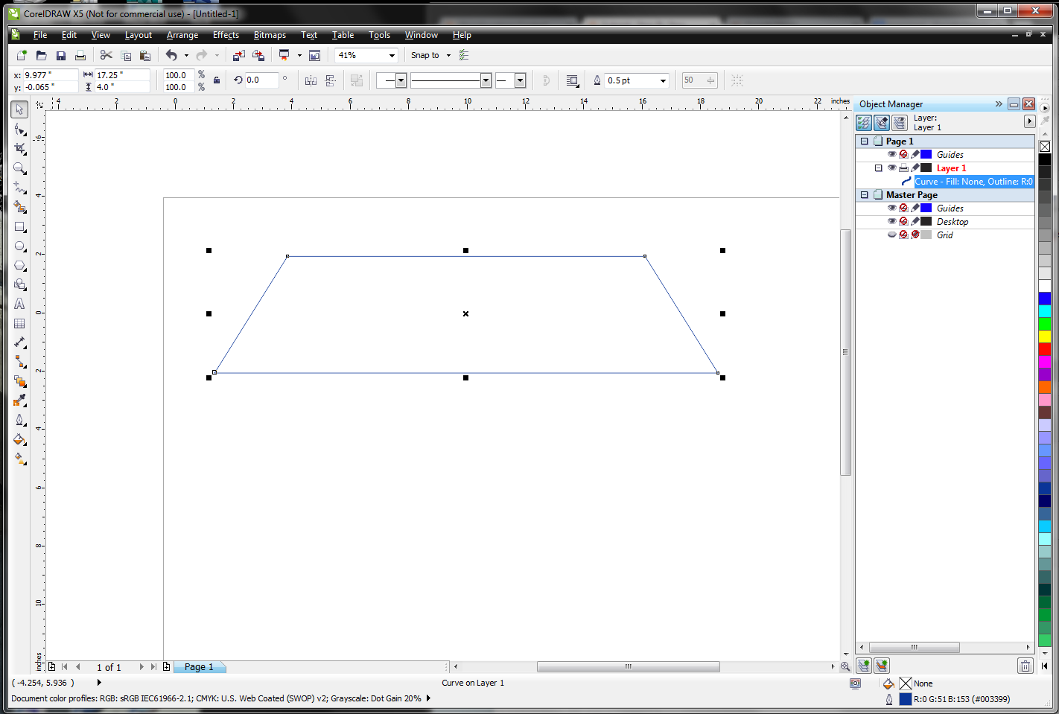Switch to the Page 1 tab

(199, 667)
